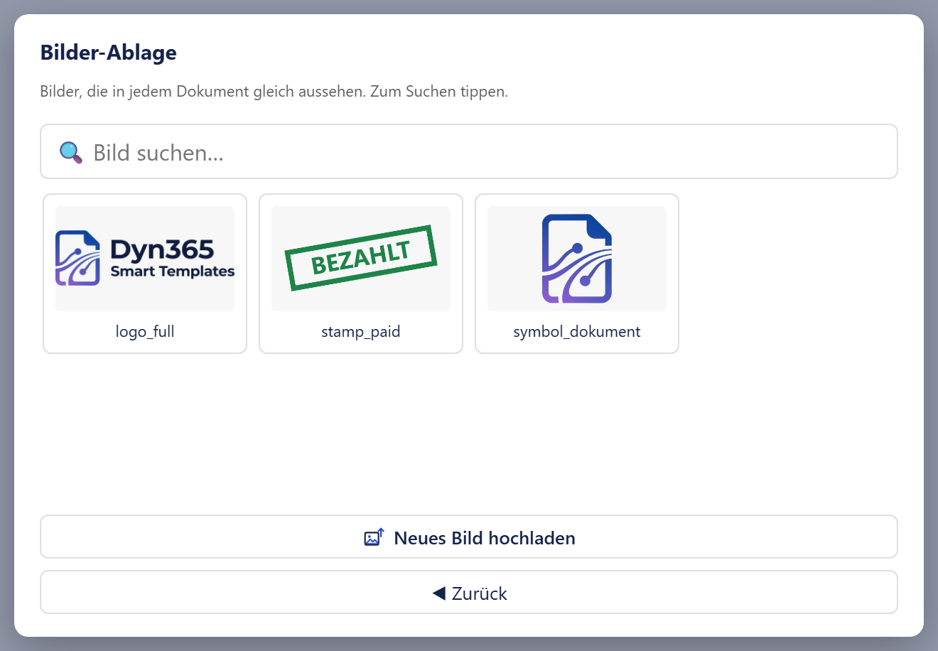Click the stamp_paid caption label

(361, 331)
